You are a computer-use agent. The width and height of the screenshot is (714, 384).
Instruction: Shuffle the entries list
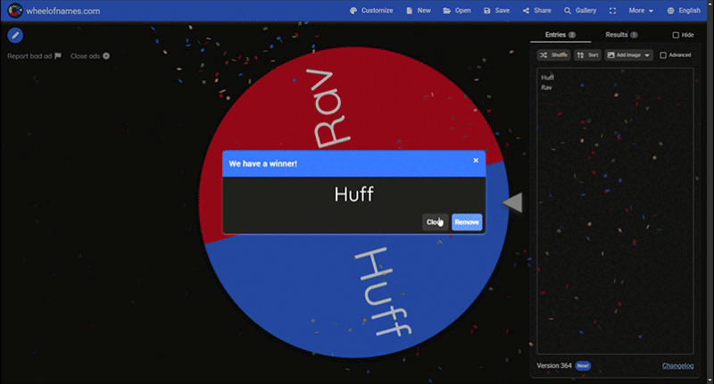(x=554, y=55)
